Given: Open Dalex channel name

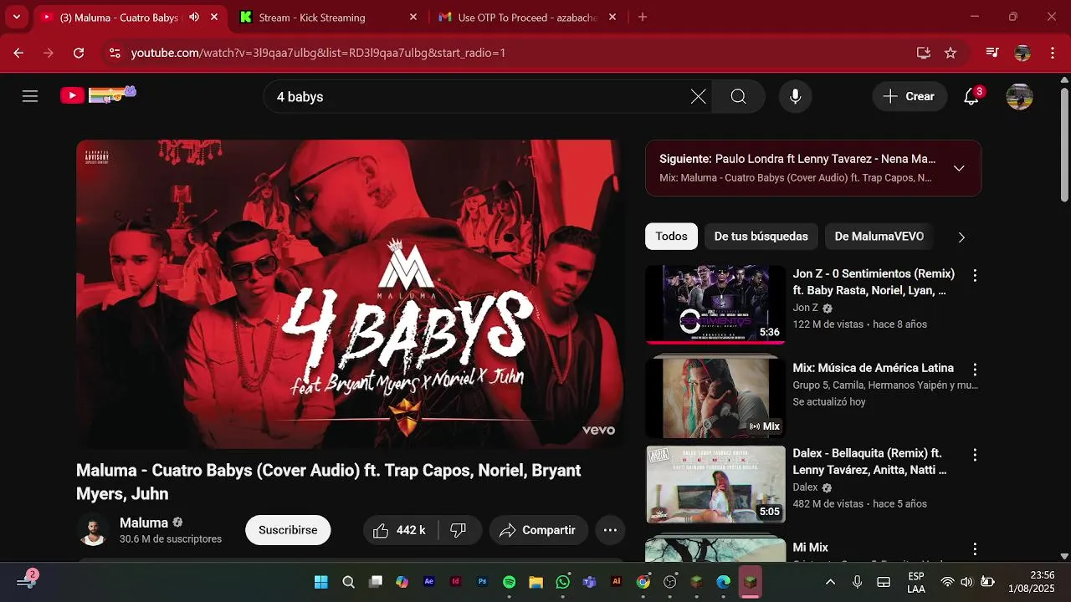Looking at the screenshot, I should click(x=805, y=487).
